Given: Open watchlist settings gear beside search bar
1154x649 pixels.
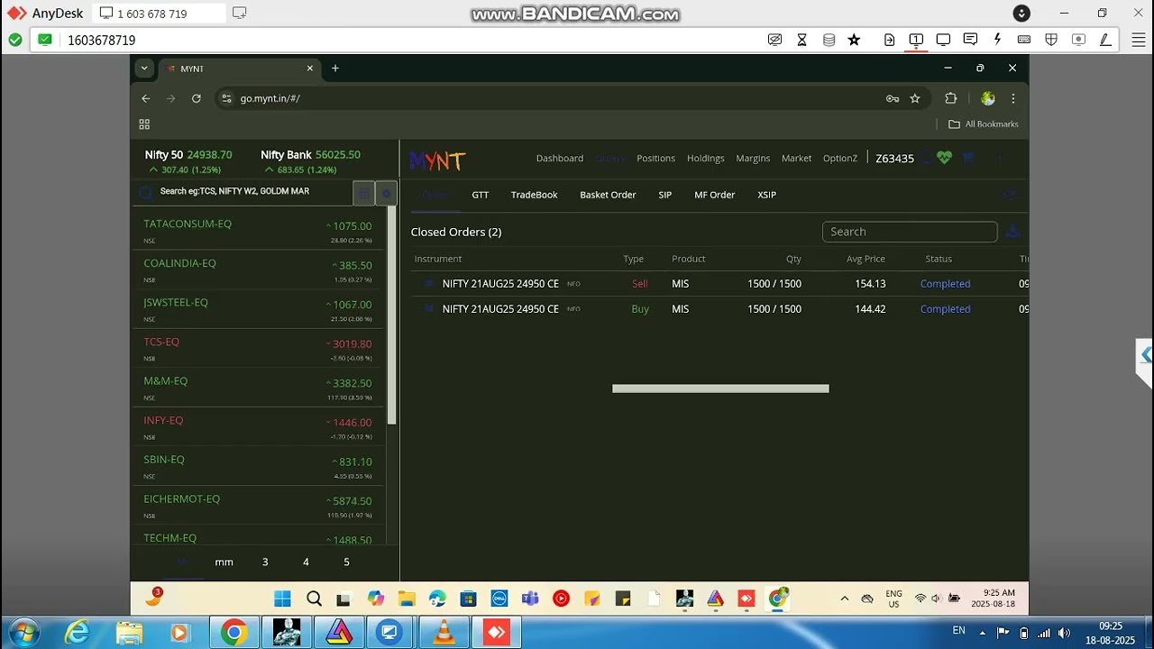Looking at the screenshot, I should click(x=386, y=192).
